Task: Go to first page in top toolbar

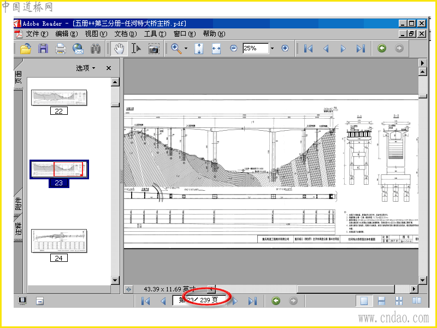Action: tap(308, 49)
